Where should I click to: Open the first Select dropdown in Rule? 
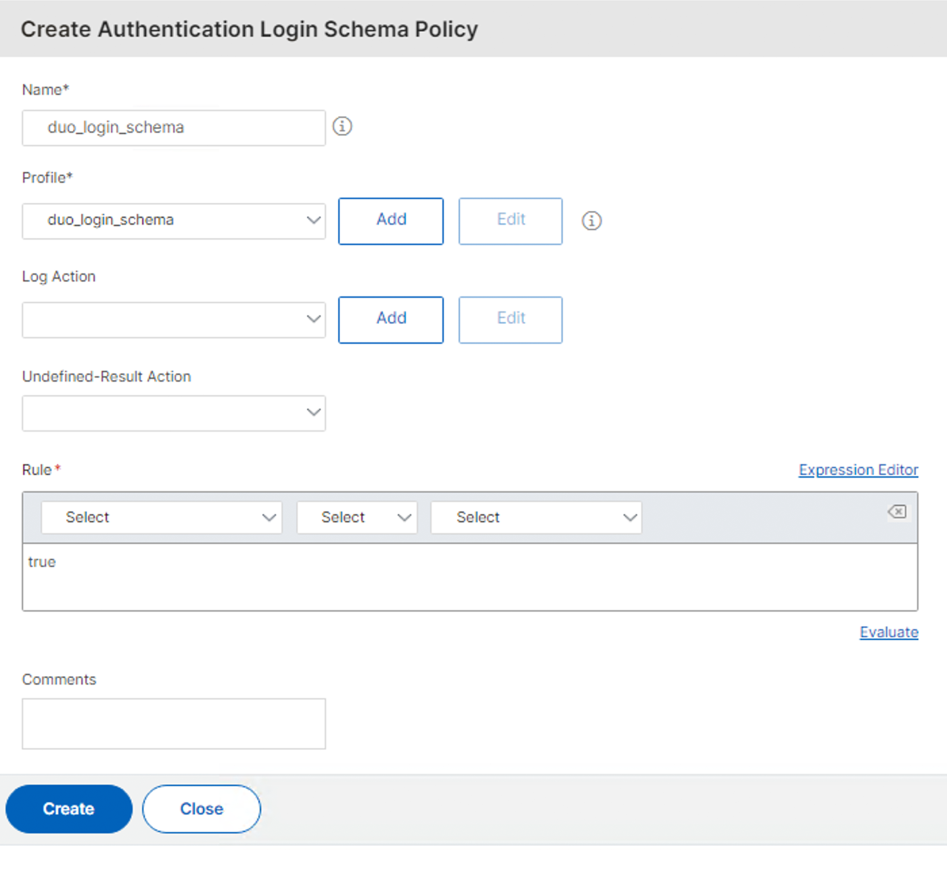pos(162,518)
